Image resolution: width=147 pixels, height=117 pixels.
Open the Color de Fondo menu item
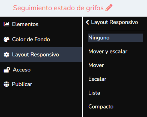(x=41, y=39)
